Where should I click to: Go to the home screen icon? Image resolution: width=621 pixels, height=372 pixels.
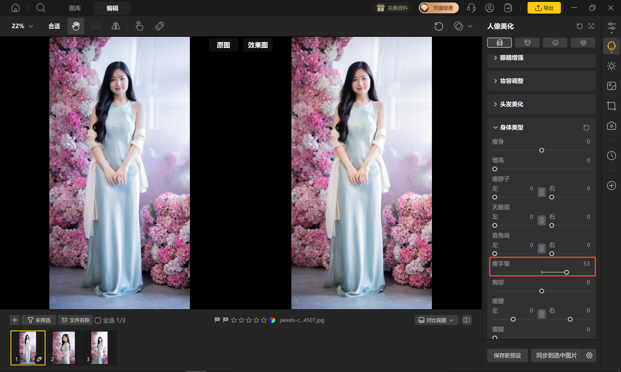point(16,8)
